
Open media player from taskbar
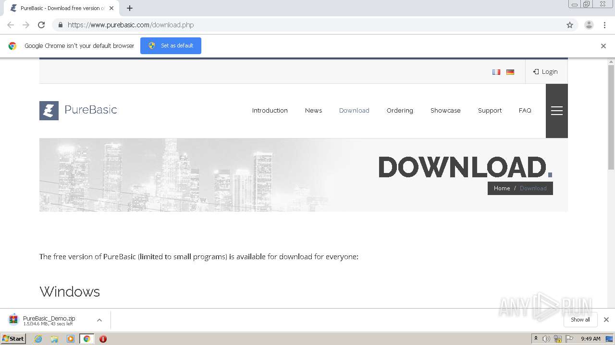(71, 339)
